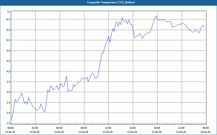The width and height of the screenshot is (217, 135).
Task: Click the 13.04.26 date under 15:00
Action: point(132,132)
